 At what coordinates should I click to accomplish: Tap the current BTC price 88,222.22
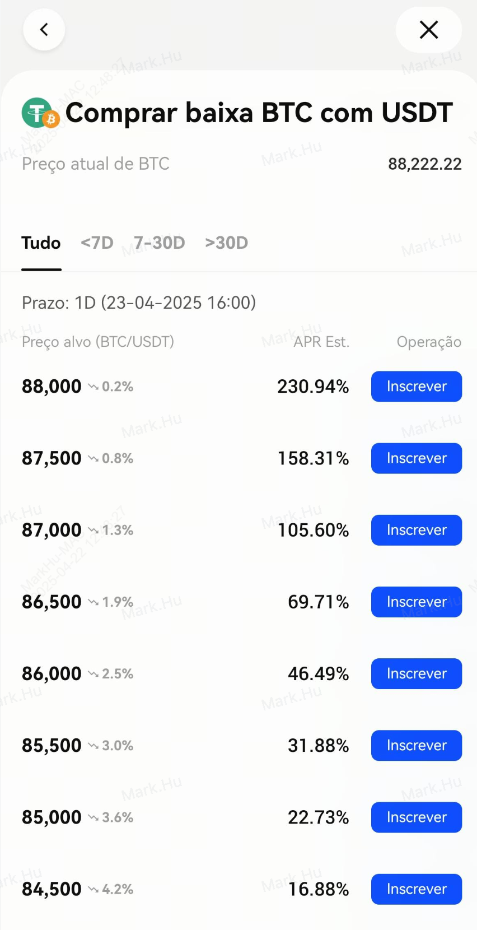point(424,164)
